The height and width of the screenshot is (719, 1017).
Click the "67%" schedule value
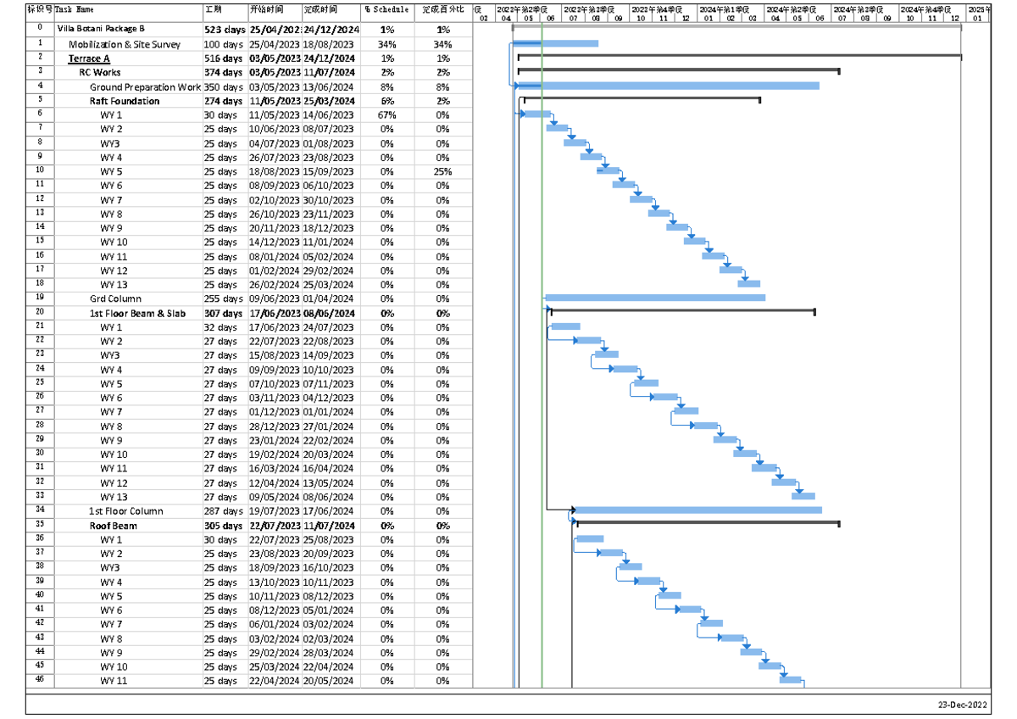(x=386, y=115)
